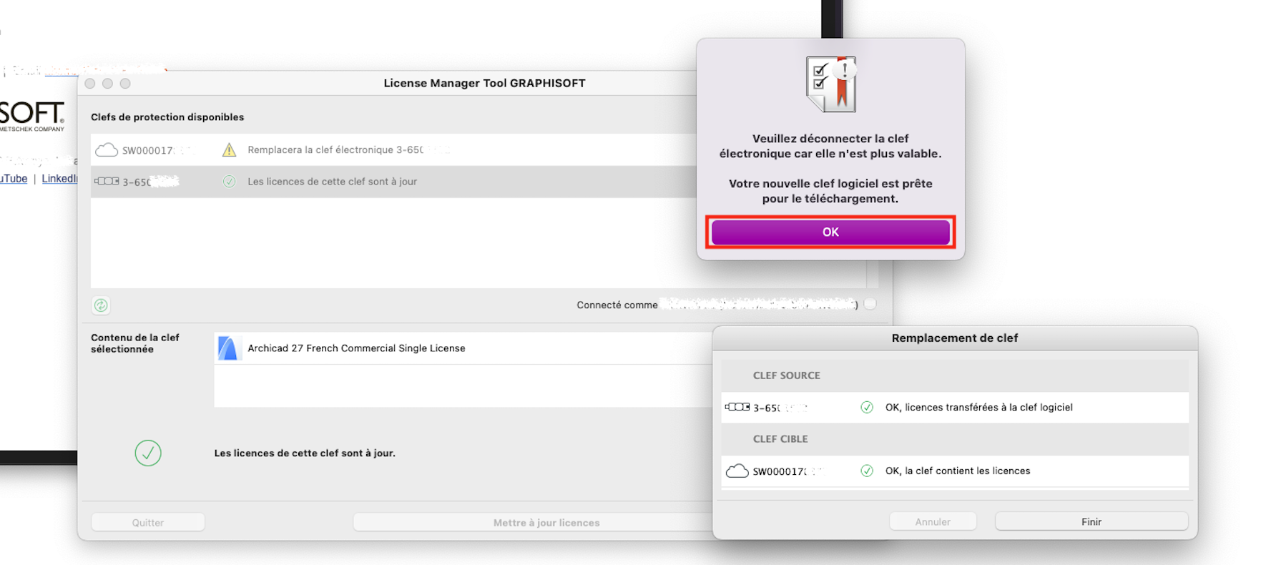This screenshot has width=1266, height=565.
Task: Click the dongle icon under CLEF SOURCE
Action: [x=737, y=407]
